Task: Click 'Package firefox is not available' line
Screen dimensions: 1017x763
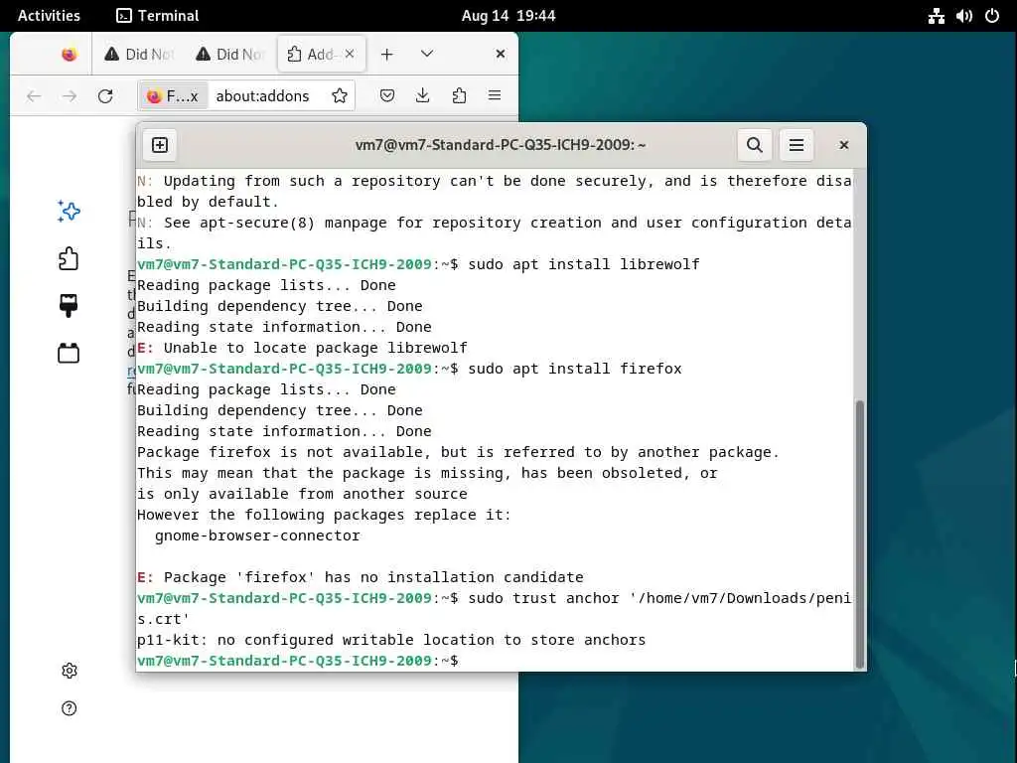Action: pyautogui.click(x=458, y=452)
